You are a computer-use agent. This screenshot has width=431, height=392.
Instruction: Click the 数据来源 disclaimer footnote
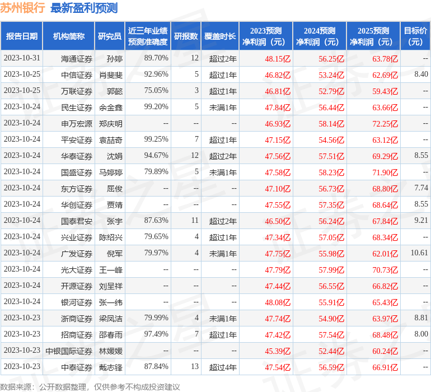[90, 387]
